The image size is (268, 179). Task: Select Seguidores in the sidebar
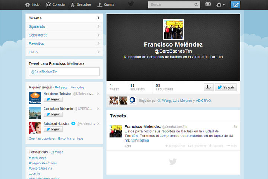[38, 35]
